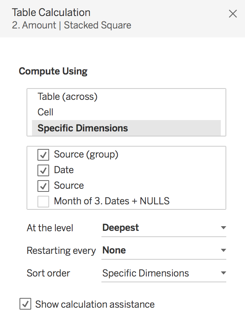Click the None restarting value
This screenshot has width=245, height=326.
[114, 250]
